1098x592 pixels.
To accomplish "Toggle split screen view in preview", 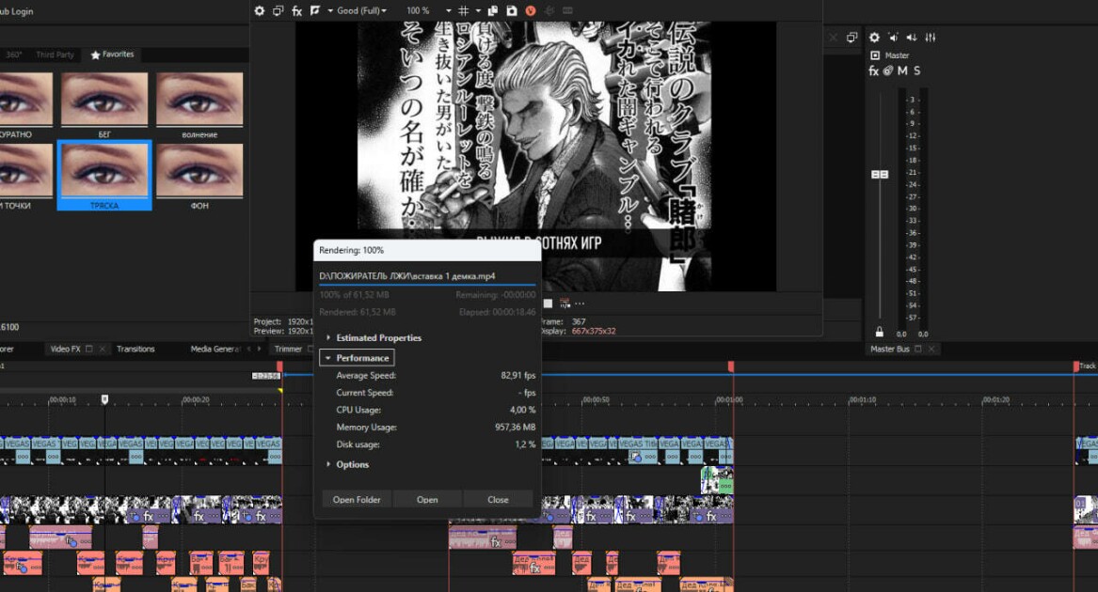I will (x=315, y=11).
